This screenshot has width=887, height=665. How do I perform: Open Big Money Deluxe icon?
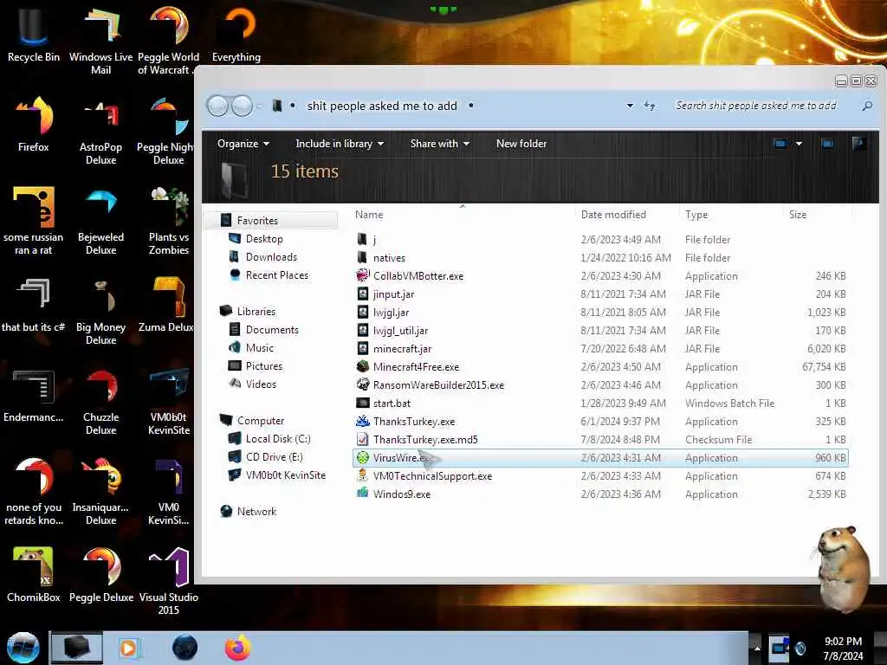(x=100, y=311)
